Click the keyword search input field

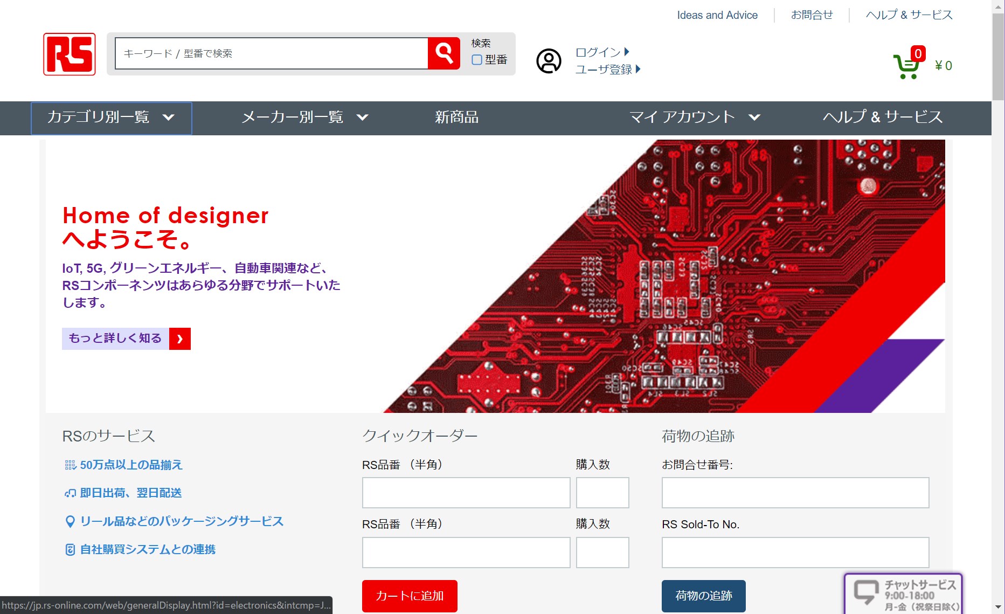point(272,53)
